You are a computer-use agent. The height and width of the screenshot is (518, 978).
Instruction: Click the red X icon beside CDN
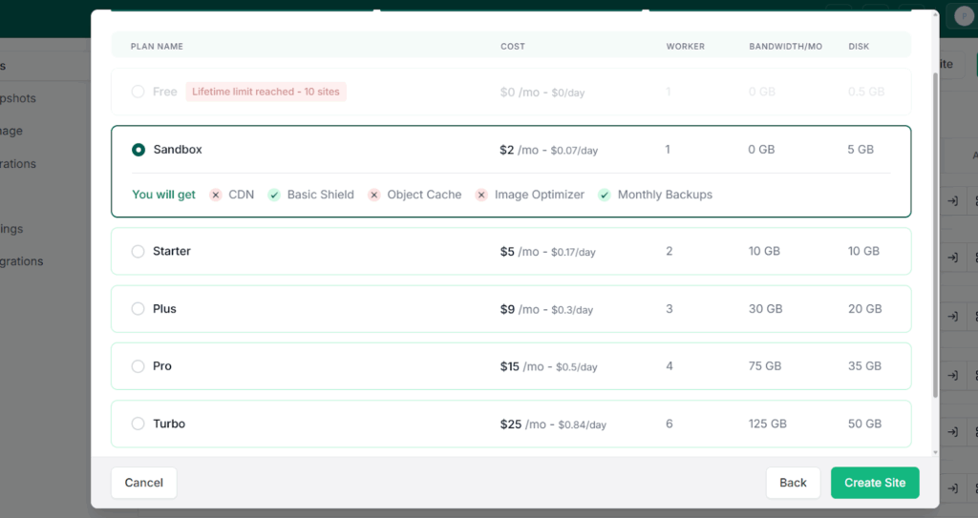click(x=216, y=196)
